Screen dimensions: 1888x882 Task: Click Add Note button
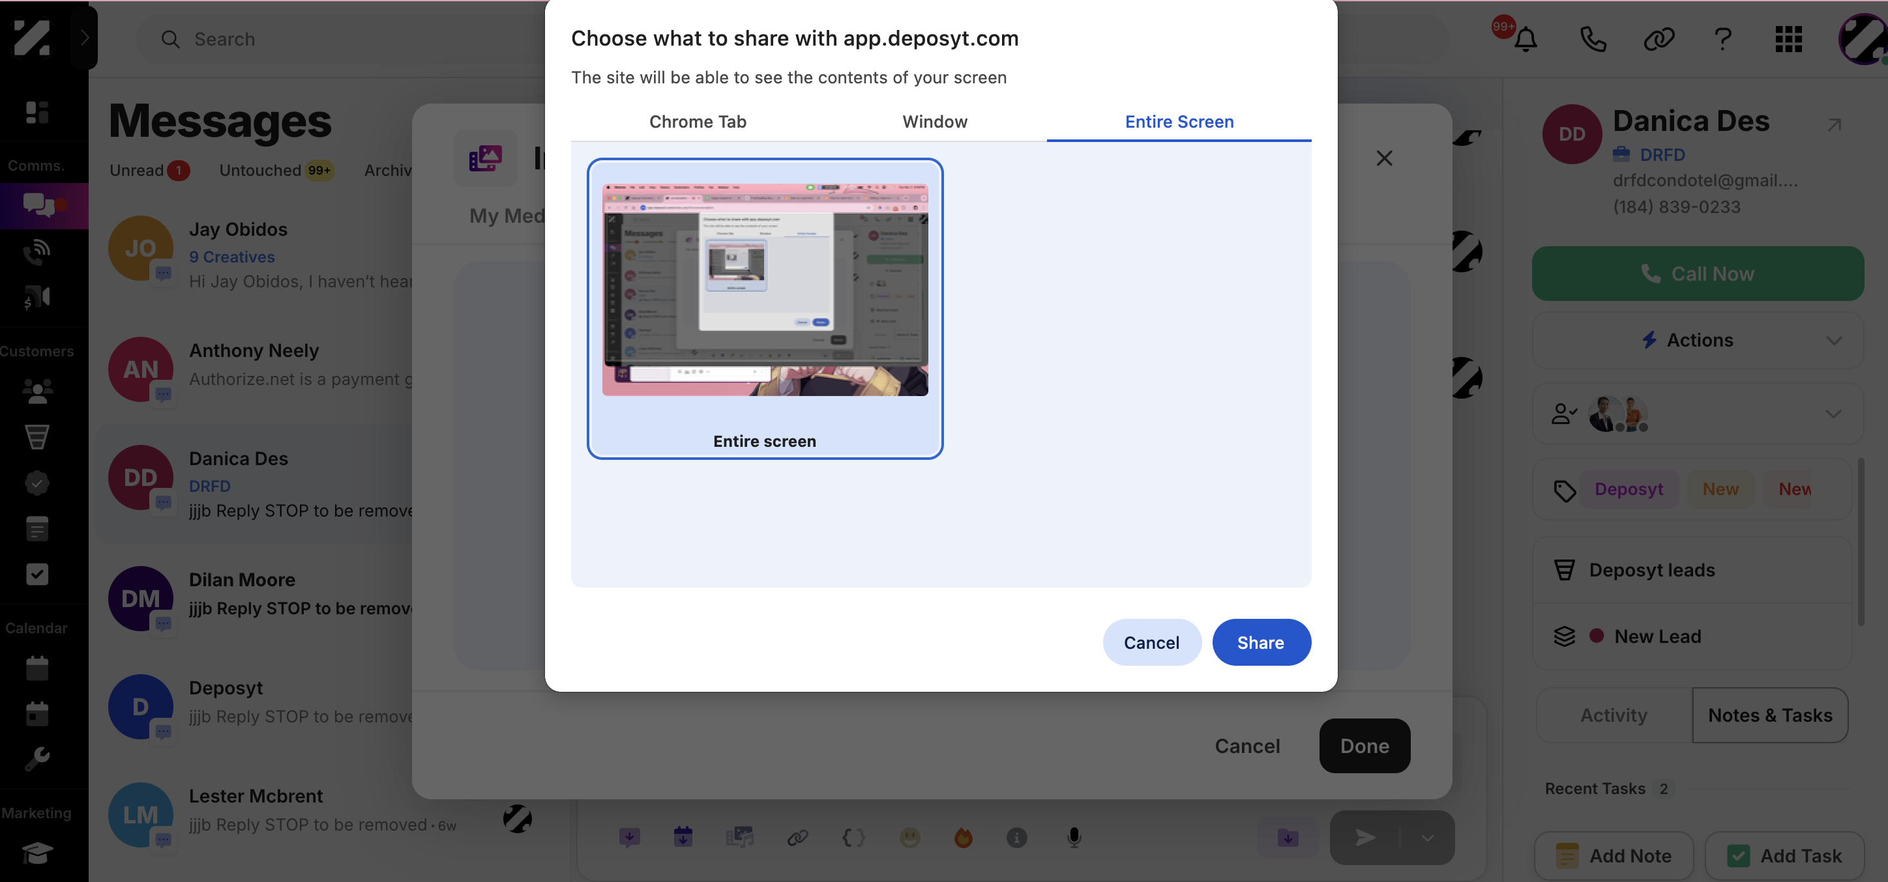tap(1614, 856)
